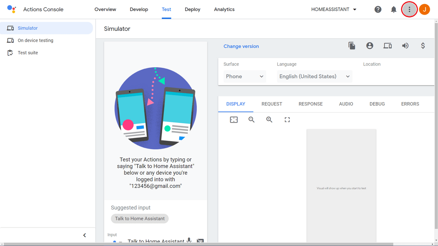This screenshot has width=438, height=246.
Task: Click the orange J account avatar
Action: pos(424,9)
